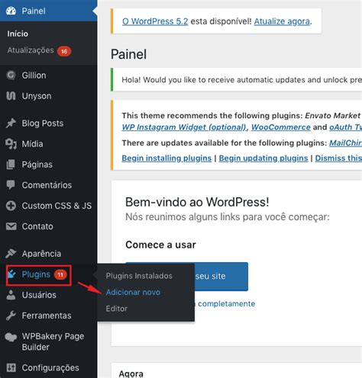Click the Atualize agora link
Viewport: 362px width, 378px height.
click(x=282, y=21)
